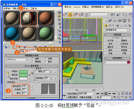Click the Align tool icon
Viewport: 134px width, 109px height.
pos(118,15)
